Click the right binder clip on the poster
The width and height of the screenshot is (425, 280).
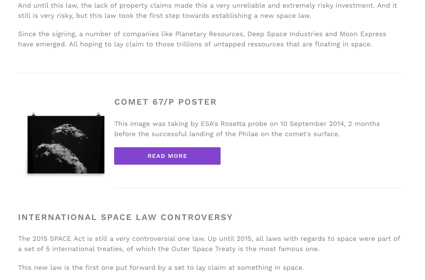98,114
